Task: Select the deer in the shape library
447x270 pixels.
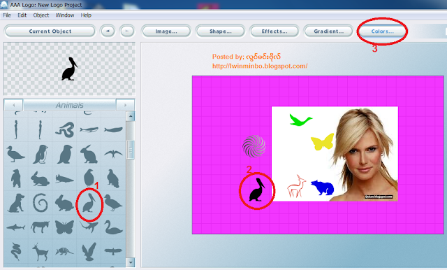Action: [41, 252]
